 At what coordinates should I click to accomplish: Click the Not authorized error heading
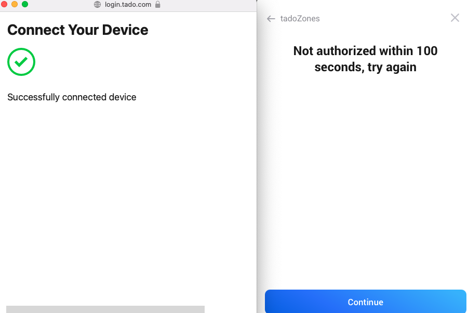365,59
